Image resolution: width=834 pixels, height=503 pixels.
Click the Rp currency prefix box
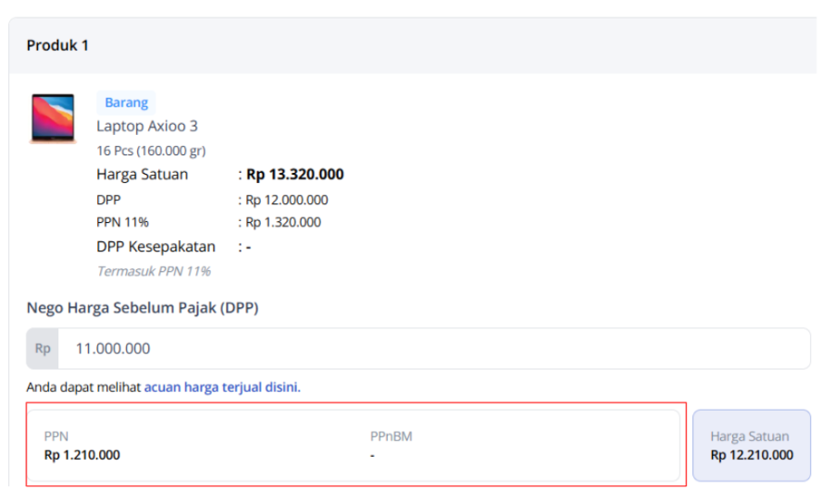click(x=43, y=349)
